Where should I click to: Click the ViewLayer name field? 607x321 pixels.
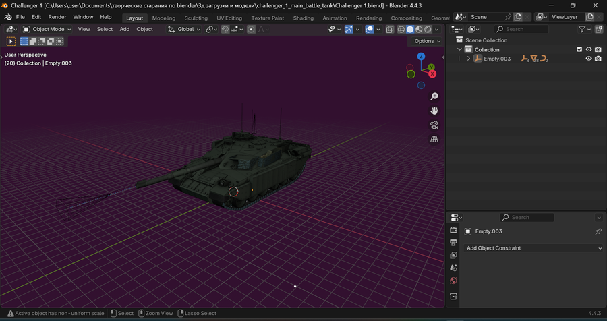567,17
